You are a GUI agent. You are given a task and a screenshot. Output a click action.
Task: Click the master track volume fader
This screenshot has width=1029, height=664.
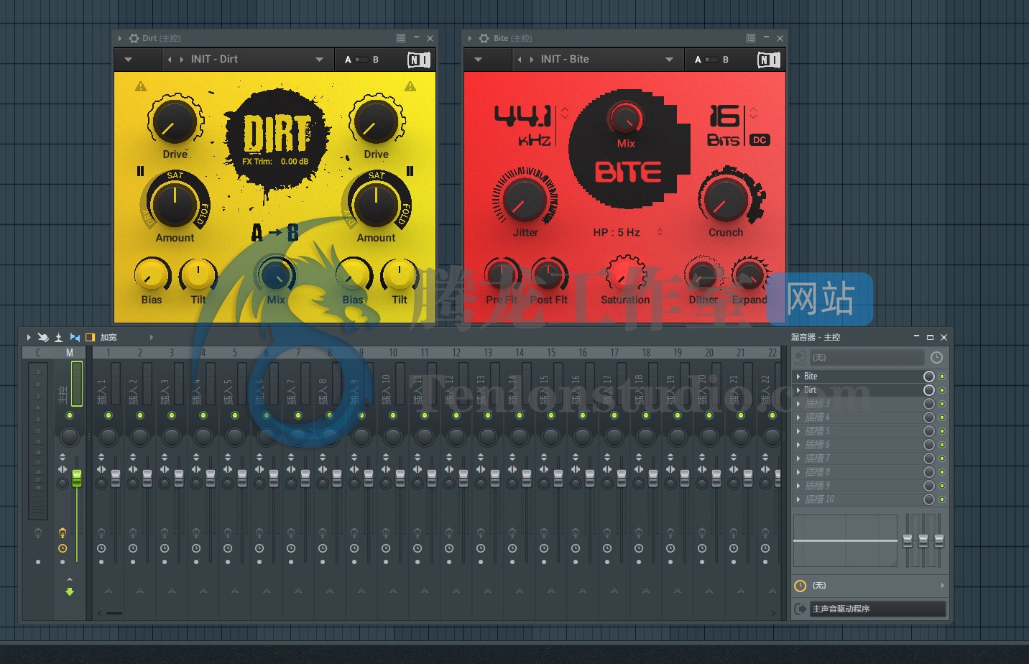pyautogui.click(x=77, y=478)
